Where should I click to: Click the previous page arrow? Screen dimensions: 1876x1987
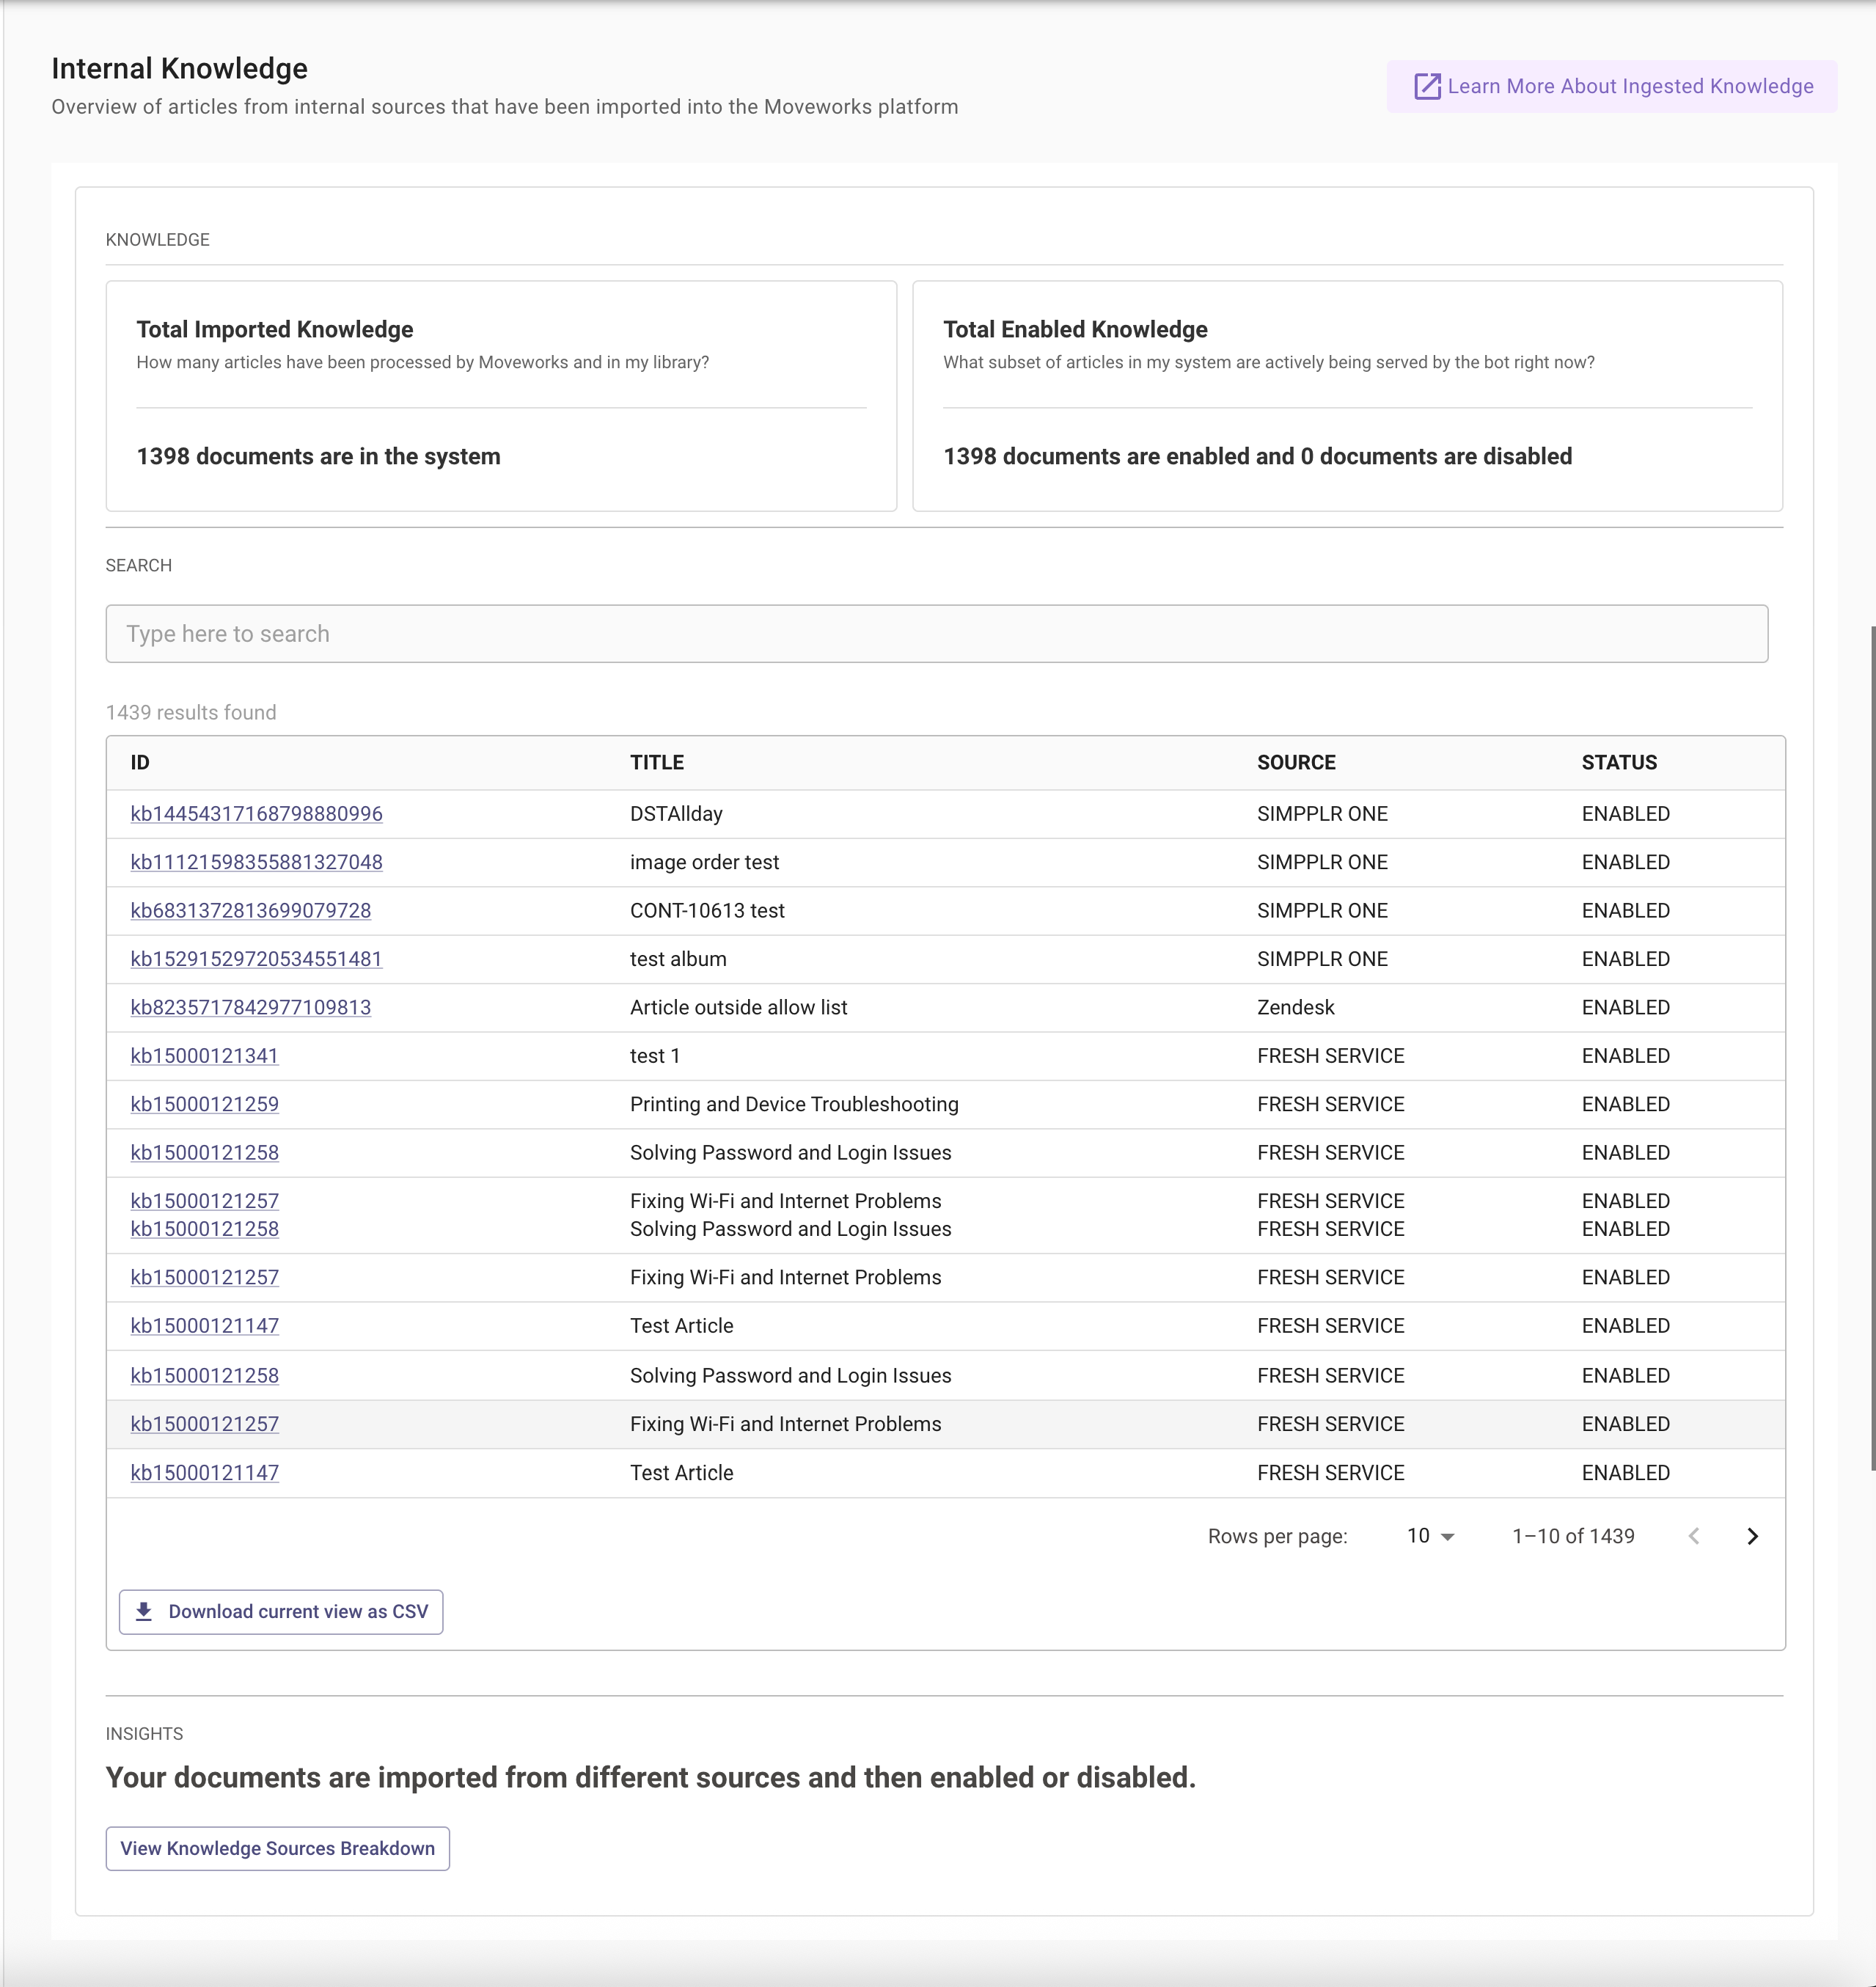click(1694, 1536)
